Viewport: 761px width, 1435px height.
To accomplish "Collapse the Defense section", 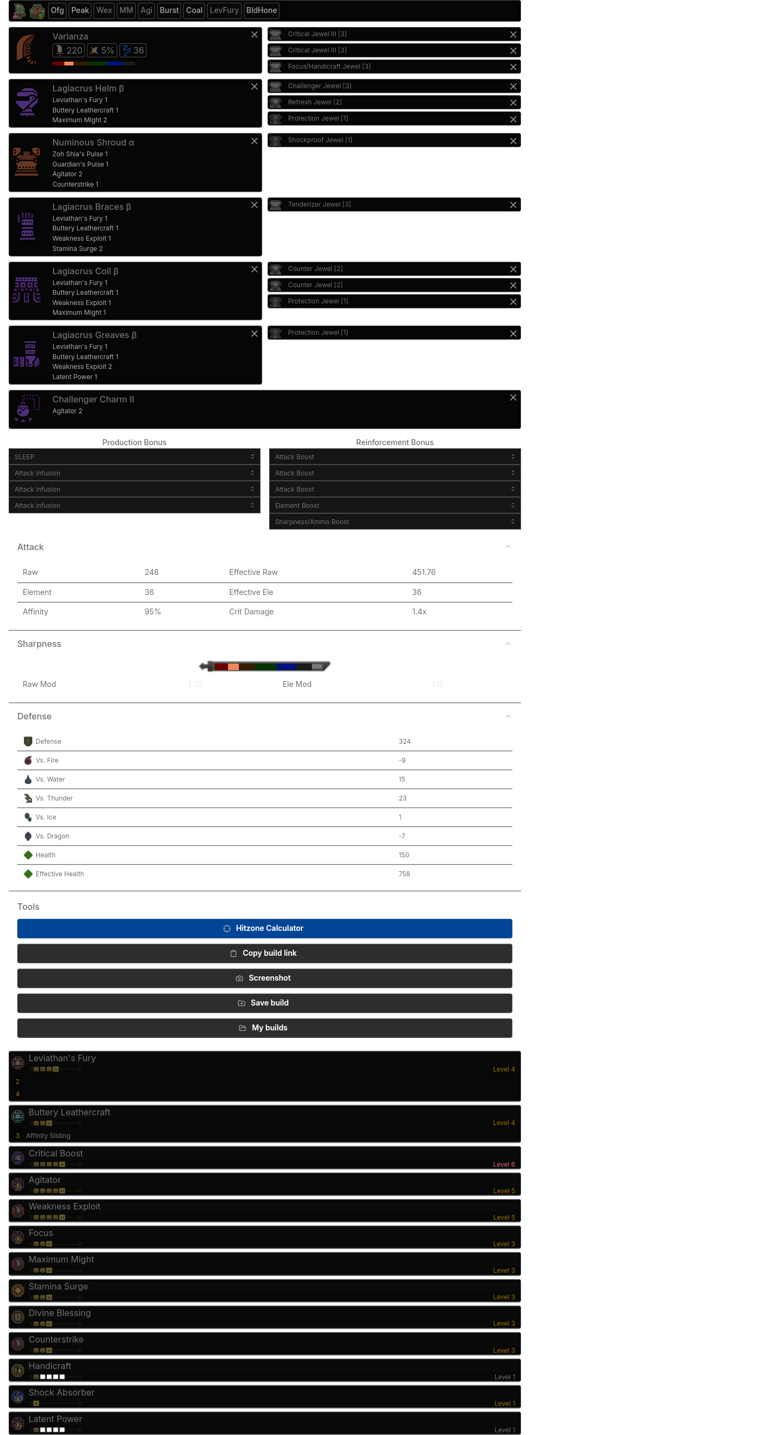I will point(508,716).
